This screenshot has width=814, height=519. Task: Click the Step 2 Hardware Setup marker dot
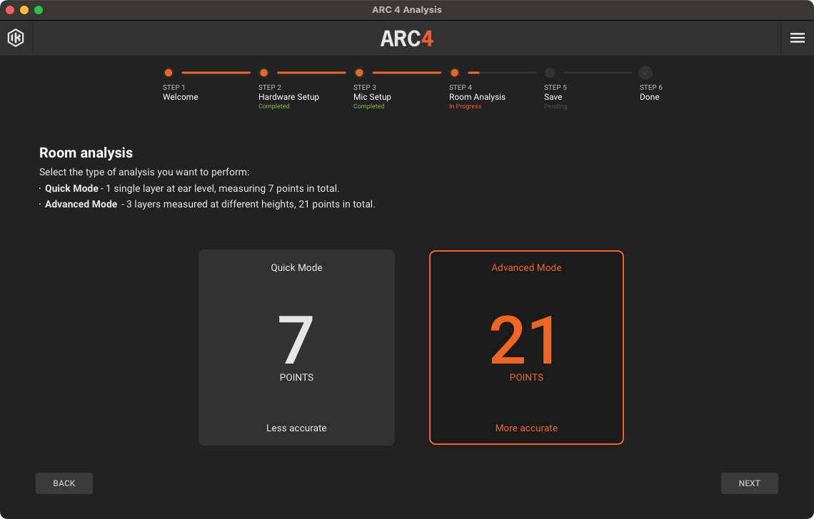click(263, 73)
